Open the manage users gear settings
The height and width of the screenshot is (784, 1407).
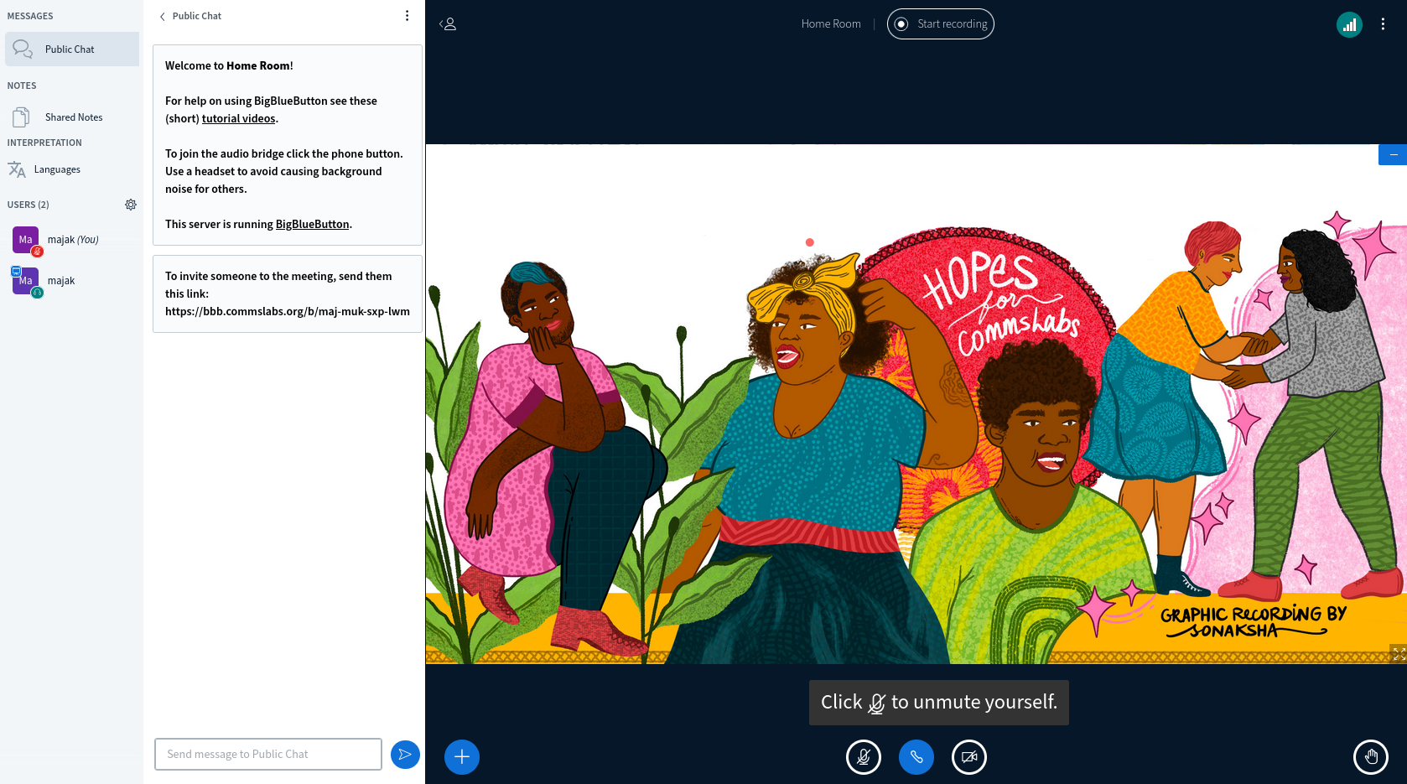tap(131, 205)
